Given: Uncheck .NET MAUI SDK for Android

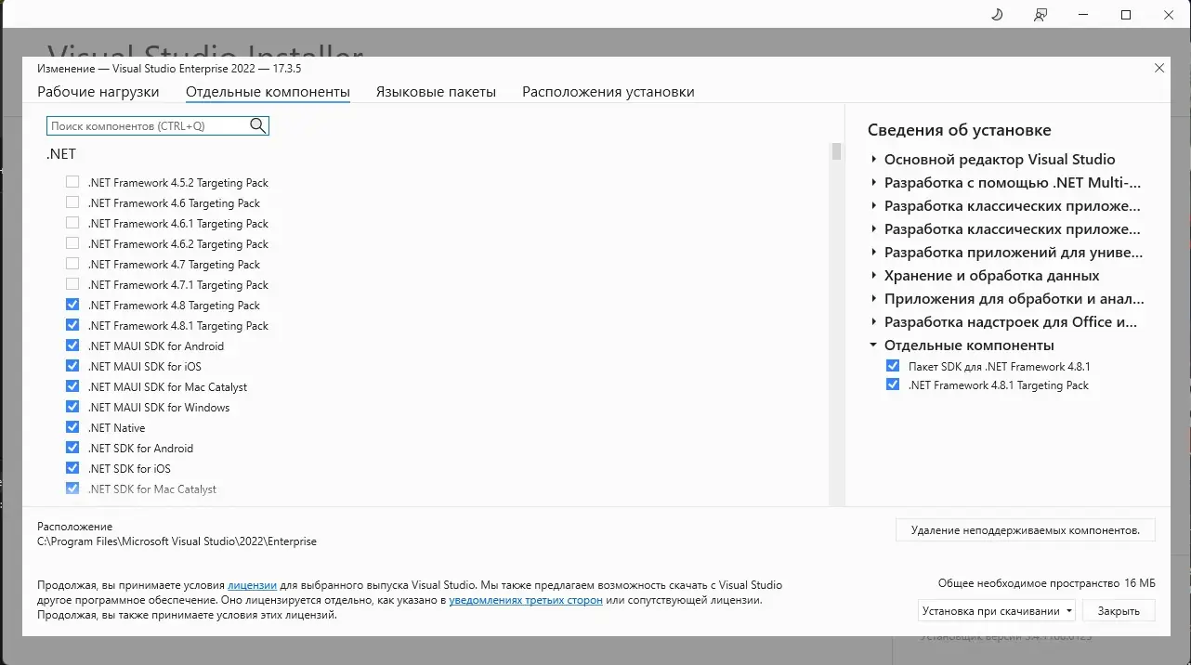Looking at the screenshot, I should pos(72,346).
